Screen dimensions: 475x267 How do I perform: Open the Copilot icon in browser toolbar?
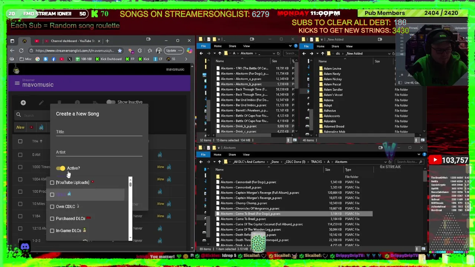coord(189,50)
